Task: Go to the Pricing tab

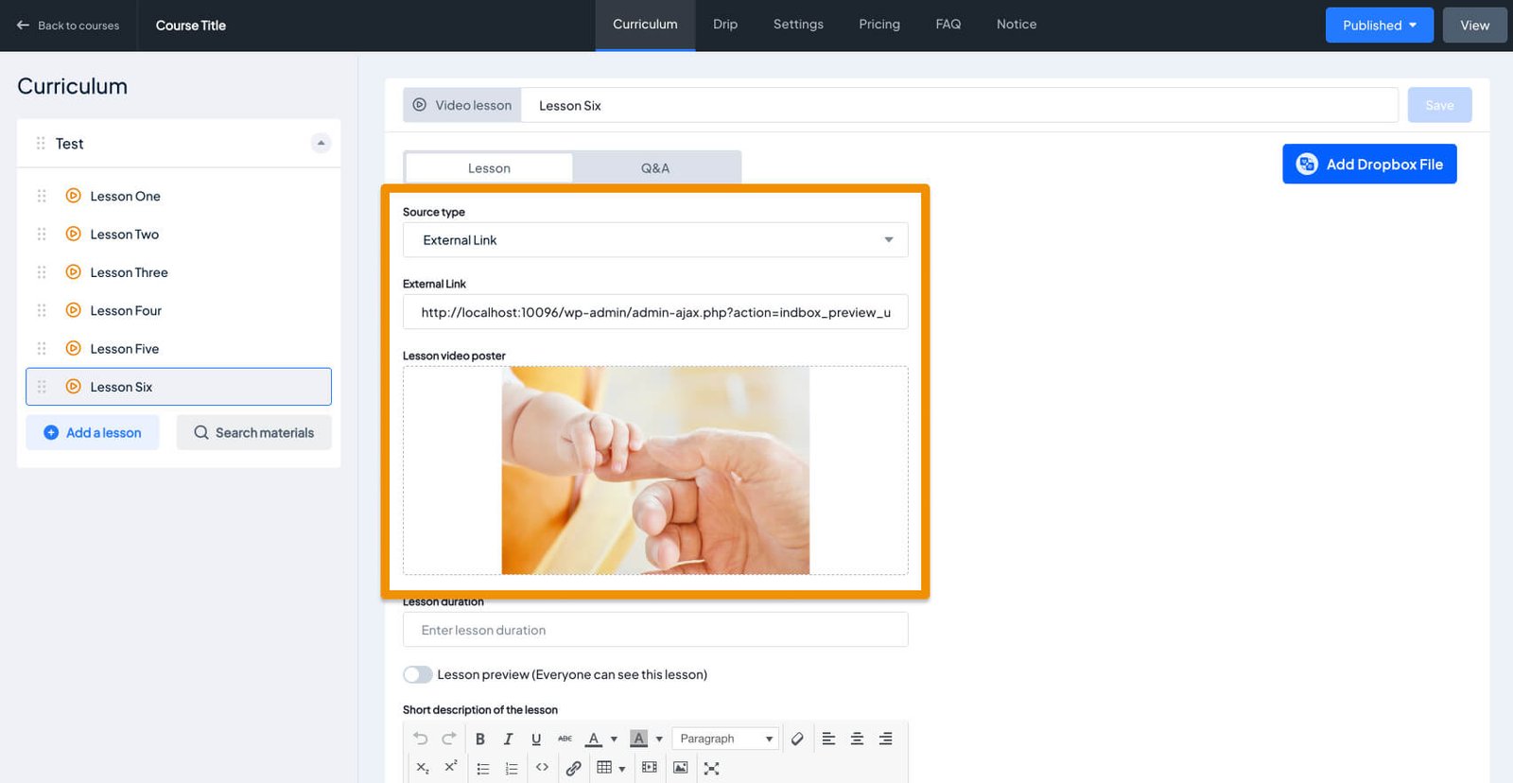Action: click(x=879, y=25)
